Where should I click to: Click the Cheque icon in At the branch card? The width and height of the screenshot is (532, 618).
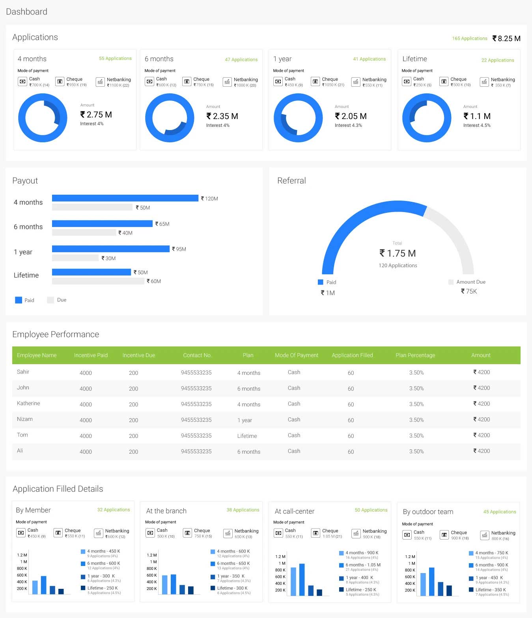187,533
